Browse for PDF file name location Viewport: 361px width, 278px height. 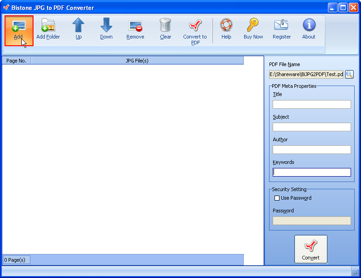[349, 74]
